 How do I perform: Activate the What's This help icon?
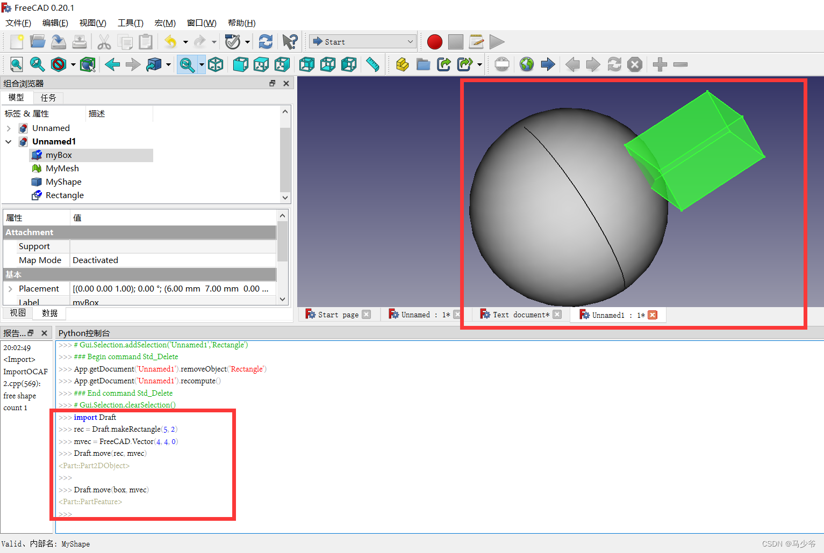click(x=290, y=42)
